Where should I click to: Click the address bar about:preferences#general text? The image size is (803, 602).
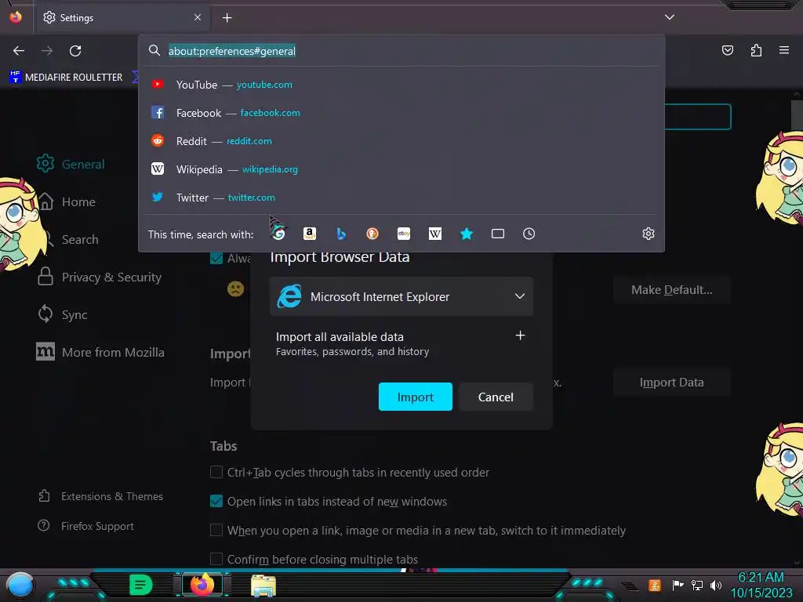pyautogui.click(x=232, y=51)
